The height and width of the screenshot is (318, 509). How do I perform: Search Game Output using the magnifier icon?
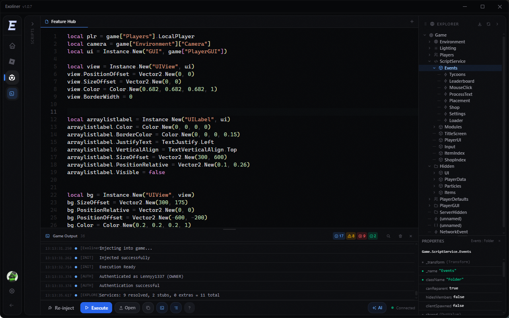[389, 236]
